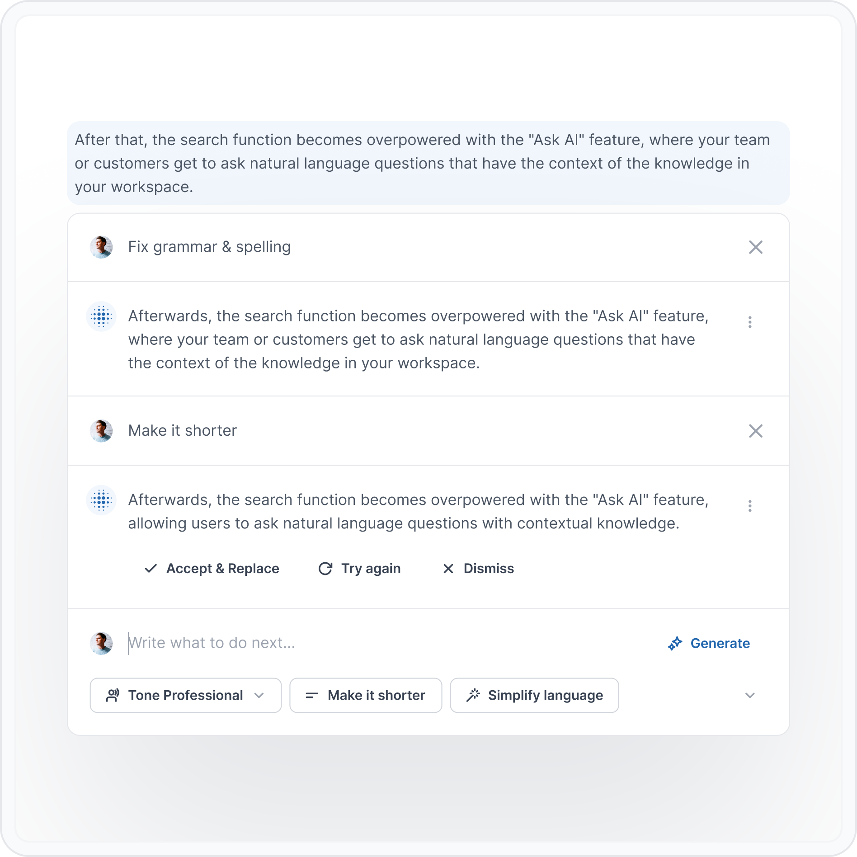Click user avatar beside Fix grammar & spelling
This screenshot has height=857, width=857.
point(101,247)
